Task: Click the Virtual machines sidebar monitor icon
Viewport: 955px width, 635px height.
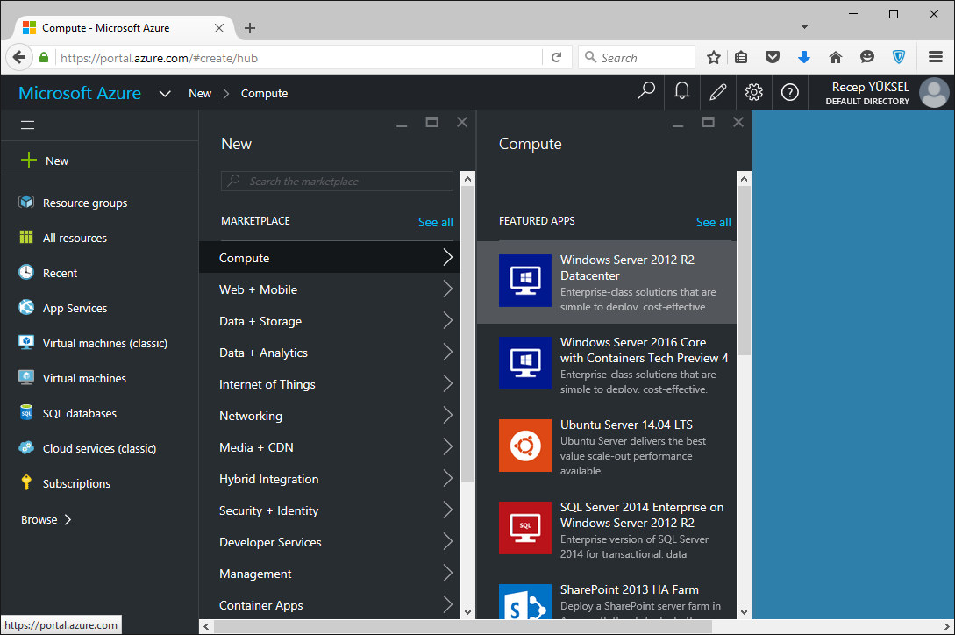Action: (x=26, y=378)
